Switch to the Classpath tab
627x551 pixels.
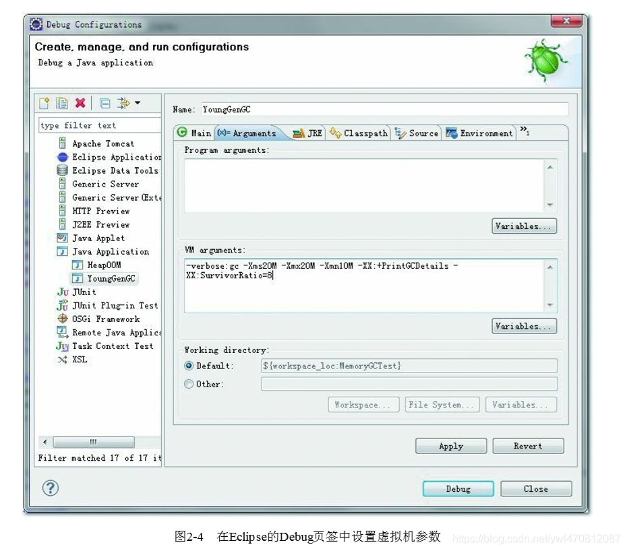pyautogui.click(x=359, y=133)
